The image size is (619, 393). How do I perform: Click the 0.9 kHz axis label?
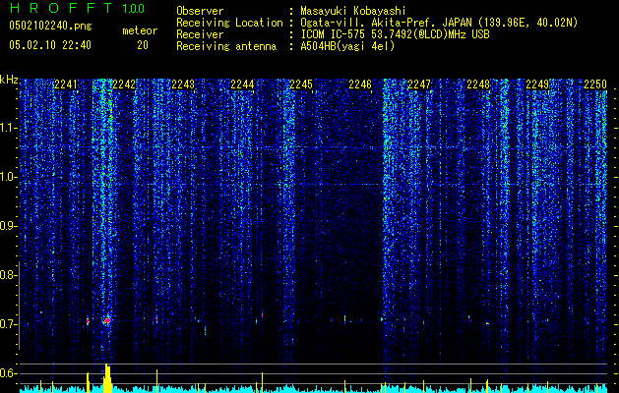[x=8, y=226]
